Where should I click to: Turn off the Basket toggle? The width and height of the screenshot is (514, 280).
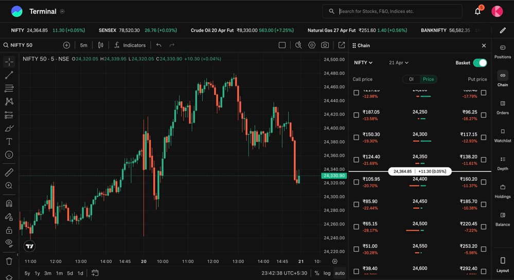click(480, 63)
